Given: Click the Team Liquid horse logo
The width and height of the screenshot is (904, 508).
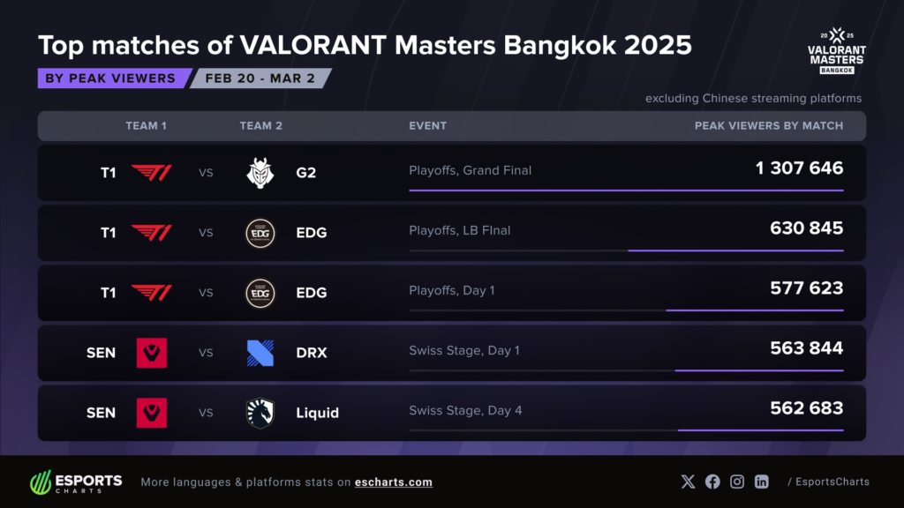Looking at the screenshot, I should pos(260,413).
